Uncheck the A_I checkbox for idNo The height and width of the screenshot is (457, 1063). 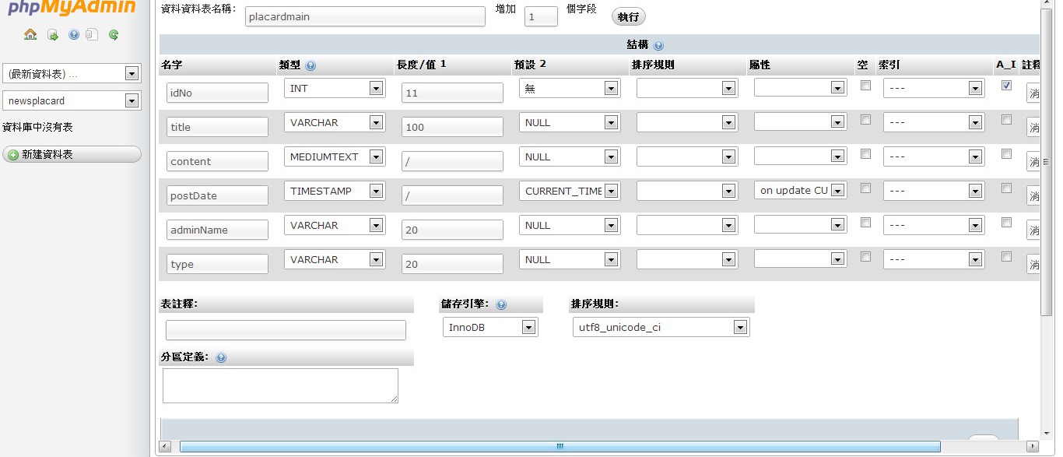[1006, 86]
